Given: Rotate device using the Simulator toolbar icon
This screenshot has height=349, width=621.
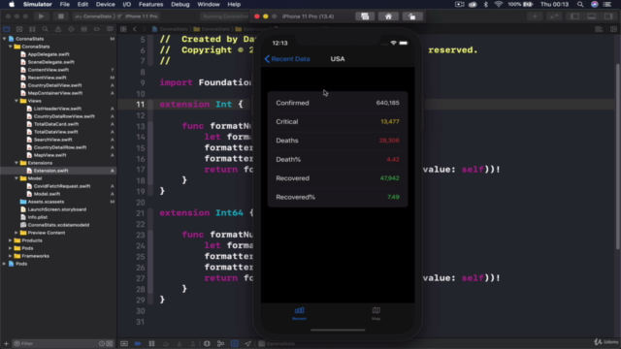Looking at the screenshot, I should coord(411,16).
